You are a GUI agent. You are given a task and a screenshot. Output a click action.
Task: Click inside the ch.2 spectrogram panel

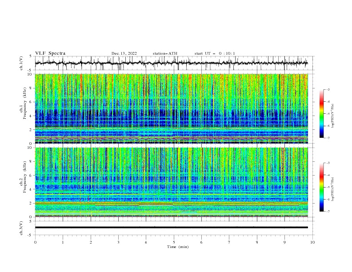coord(172,182)
